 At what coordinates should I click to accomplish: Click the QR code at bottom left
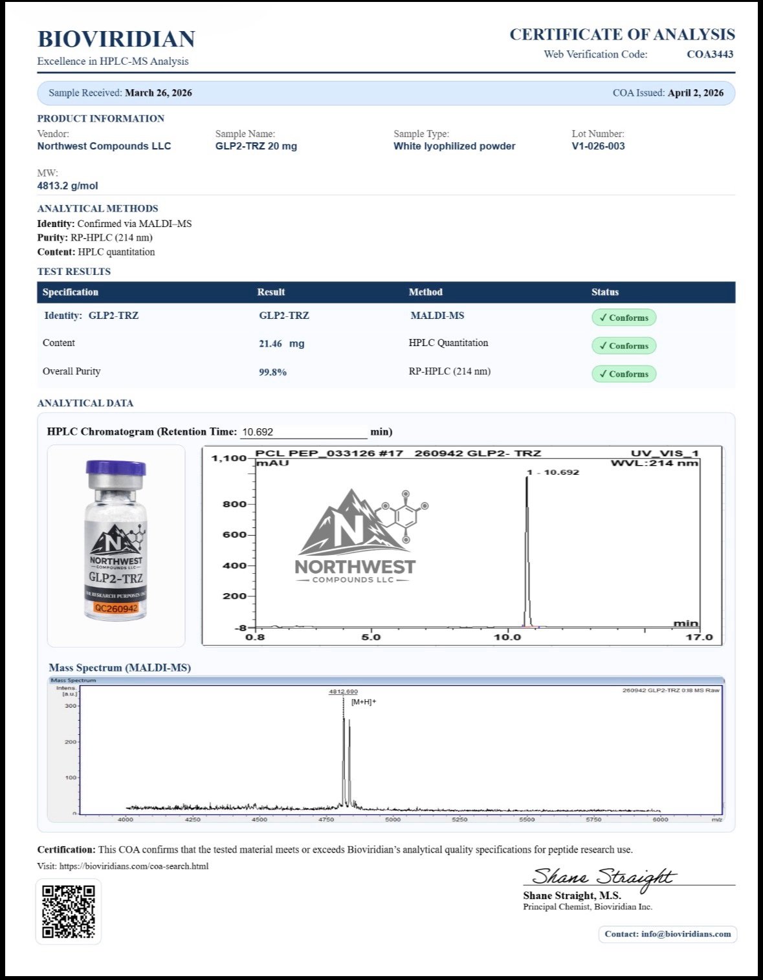pyautogui.click(x=68, y=911)
